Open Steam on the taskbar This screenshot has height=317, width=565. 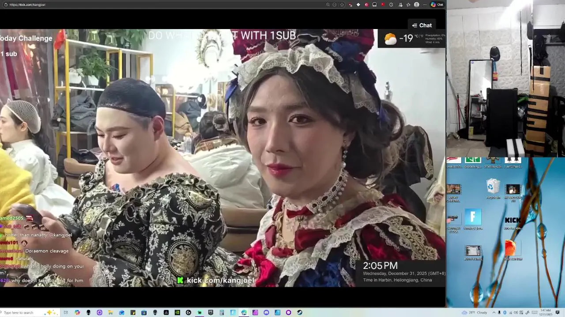(x=300, y=313)
